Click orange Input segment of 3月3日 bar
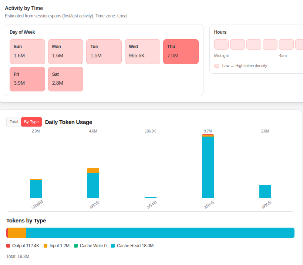The image size is (303, 265). [x=93, y=171]
